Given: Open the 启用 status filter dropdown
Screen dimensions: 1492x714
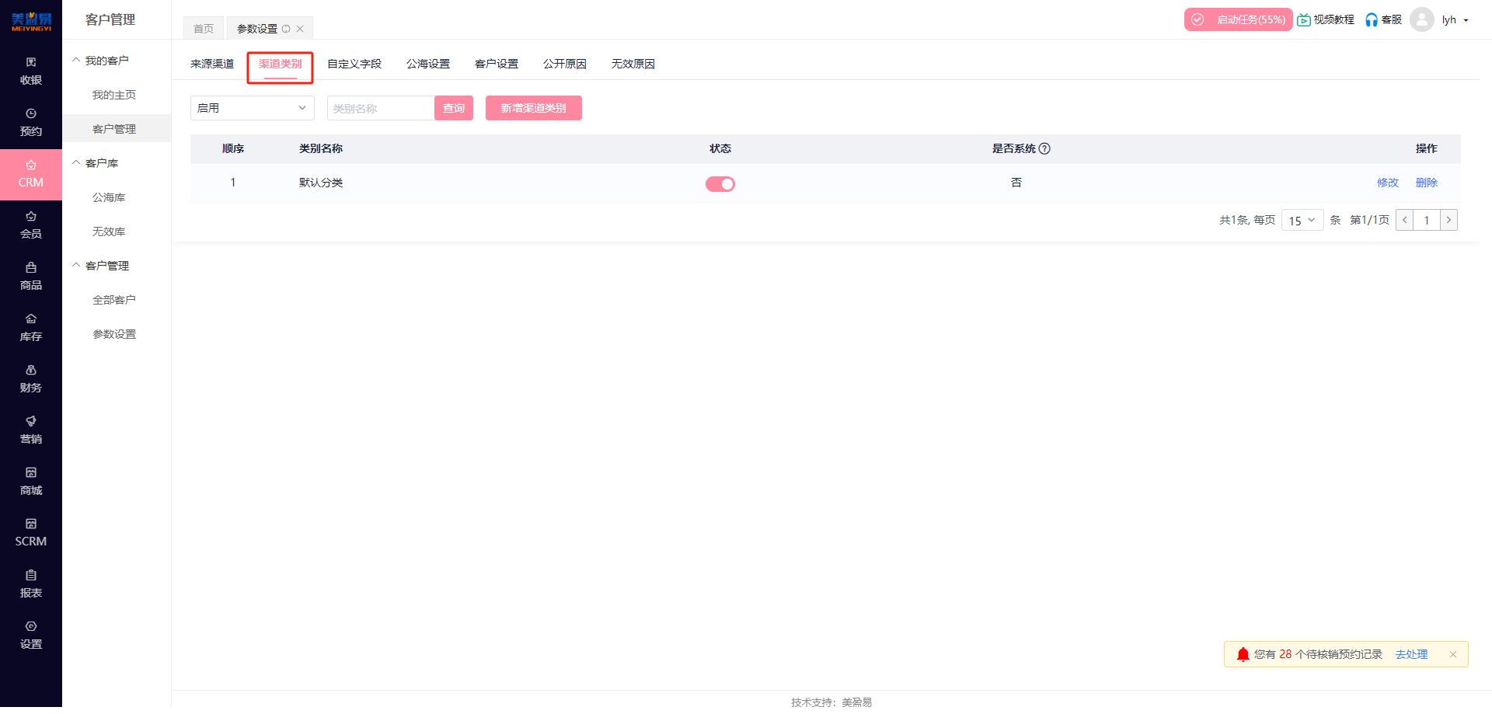Looking at the screenshot, I should (x=252, y=108).
